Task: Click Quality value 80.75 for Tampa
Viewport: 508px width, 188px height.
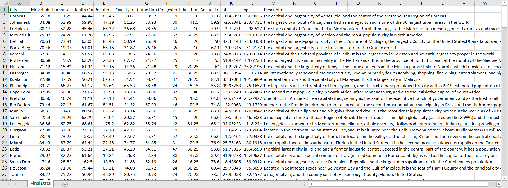Action: (125, 174)
